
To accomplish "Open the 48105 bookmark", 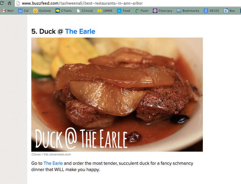I will coord(211,11).
